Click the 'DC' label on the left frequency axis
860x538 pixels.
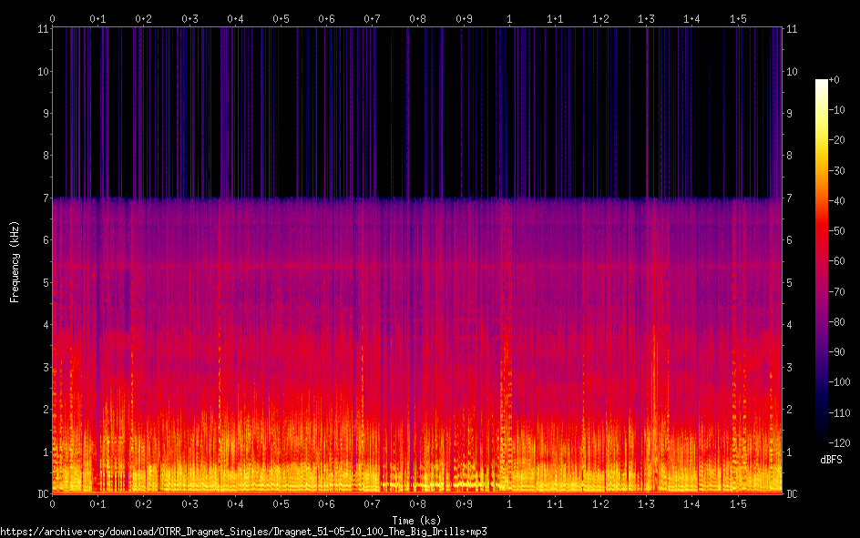coord(42,493)
